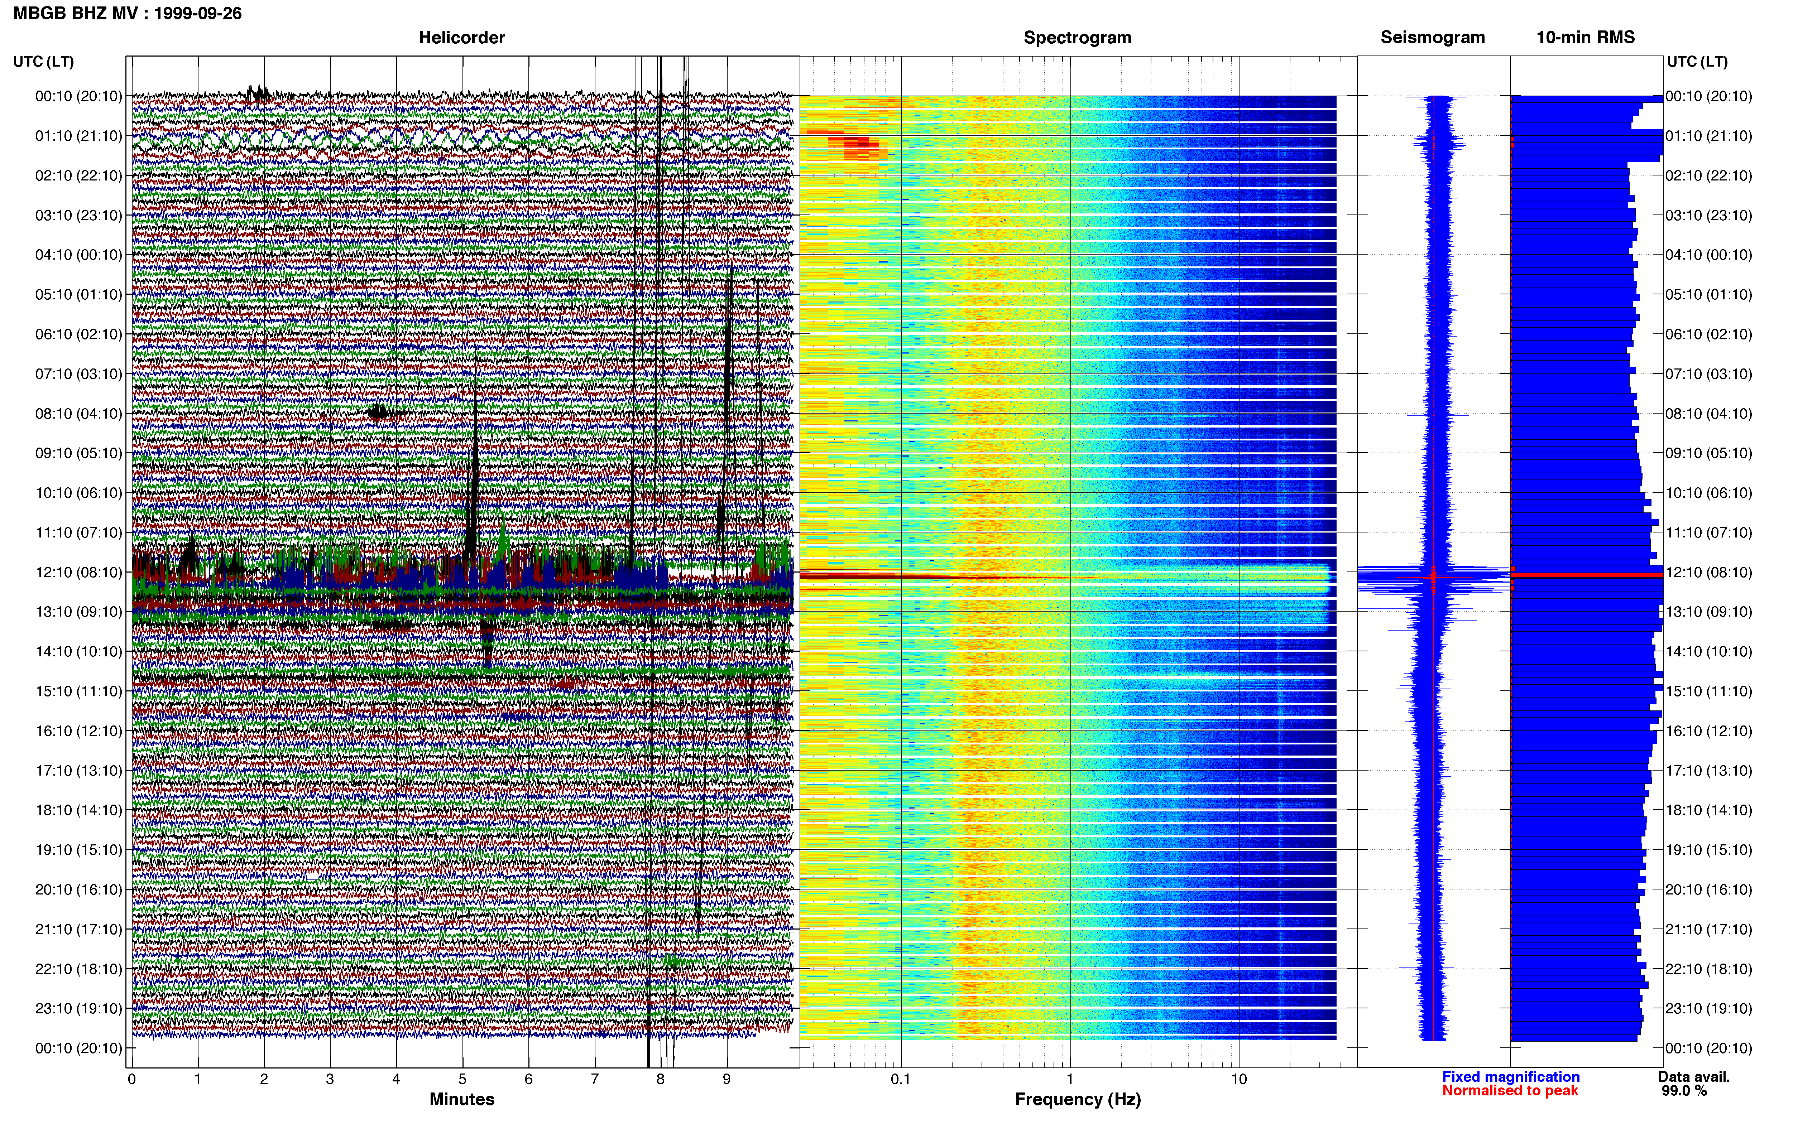
Task: Click the left '17:10 (13:10)' time label
Action: point(79,770)
